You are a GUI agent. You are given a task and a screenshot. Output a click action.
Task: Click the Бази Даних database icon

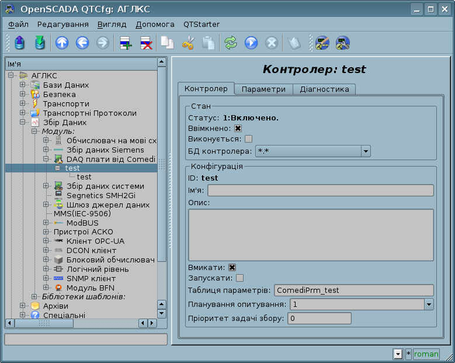pos(35,85)
